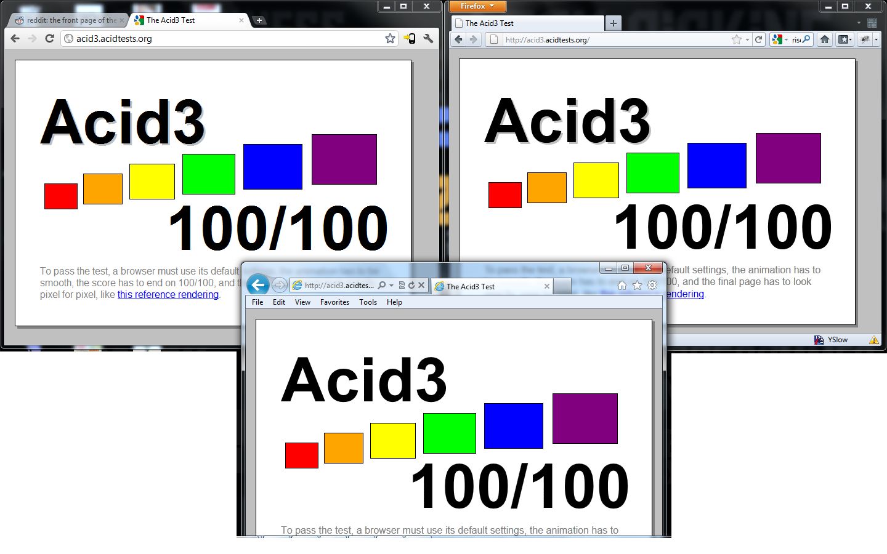Click the IE compatibility view icon
The width and height of the screenshot is (887, 554).
coord(402,285)
